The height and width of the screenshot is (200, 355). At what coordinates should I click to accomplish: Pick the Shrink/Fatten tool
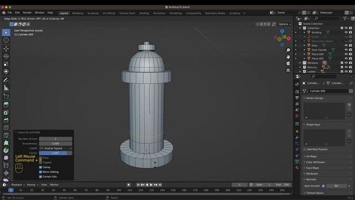click(6, 173)
